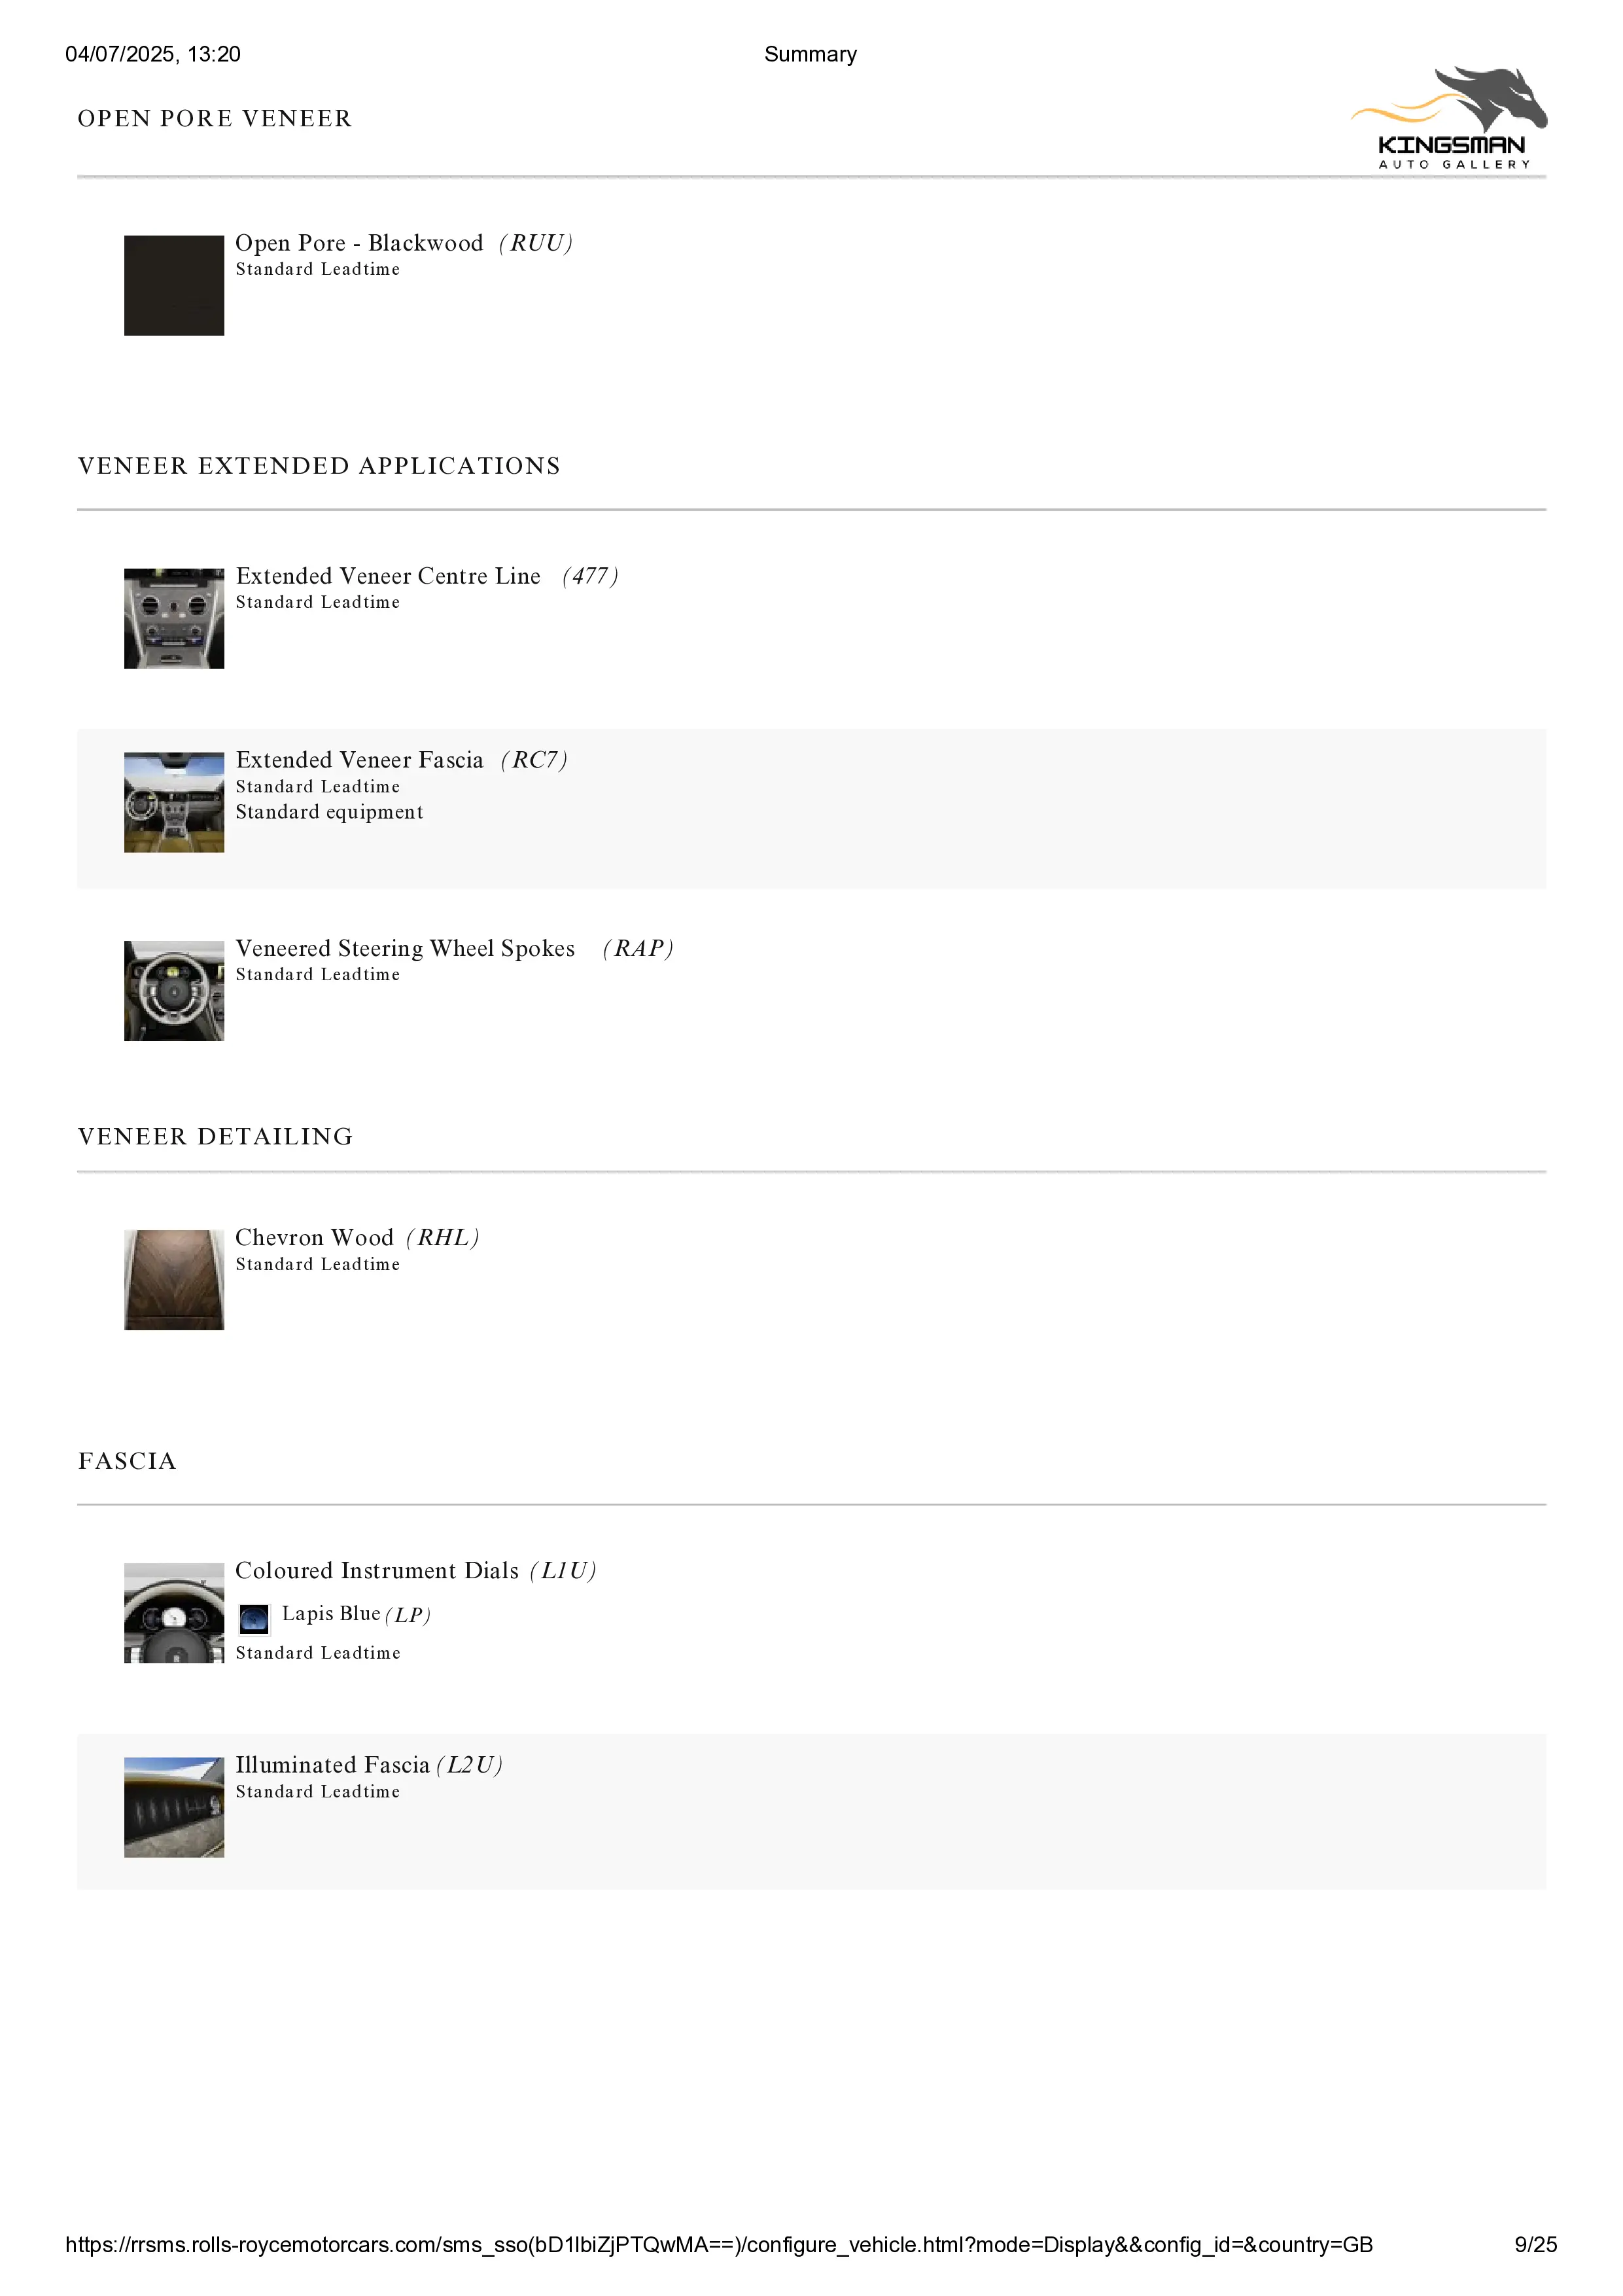This screenshot has width=1623, height=2296.
Task: Open the Extended Veneer Centre Line thumbnail
Action: 174,618
